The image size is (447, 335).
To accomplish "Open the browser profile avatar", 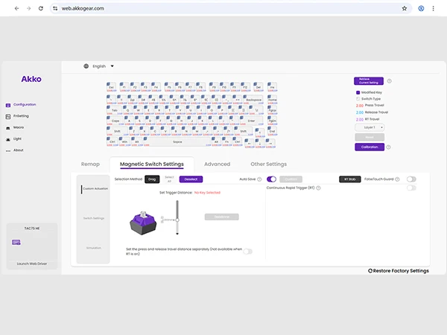I will coord(421,8).
